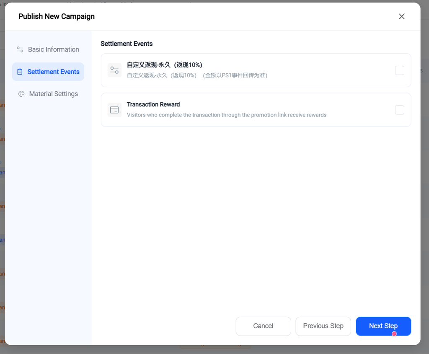The width and height of the screenshot is (429, 354).
Task: Close the Publish New Campaign dialog
Action: tap(402, 16)
